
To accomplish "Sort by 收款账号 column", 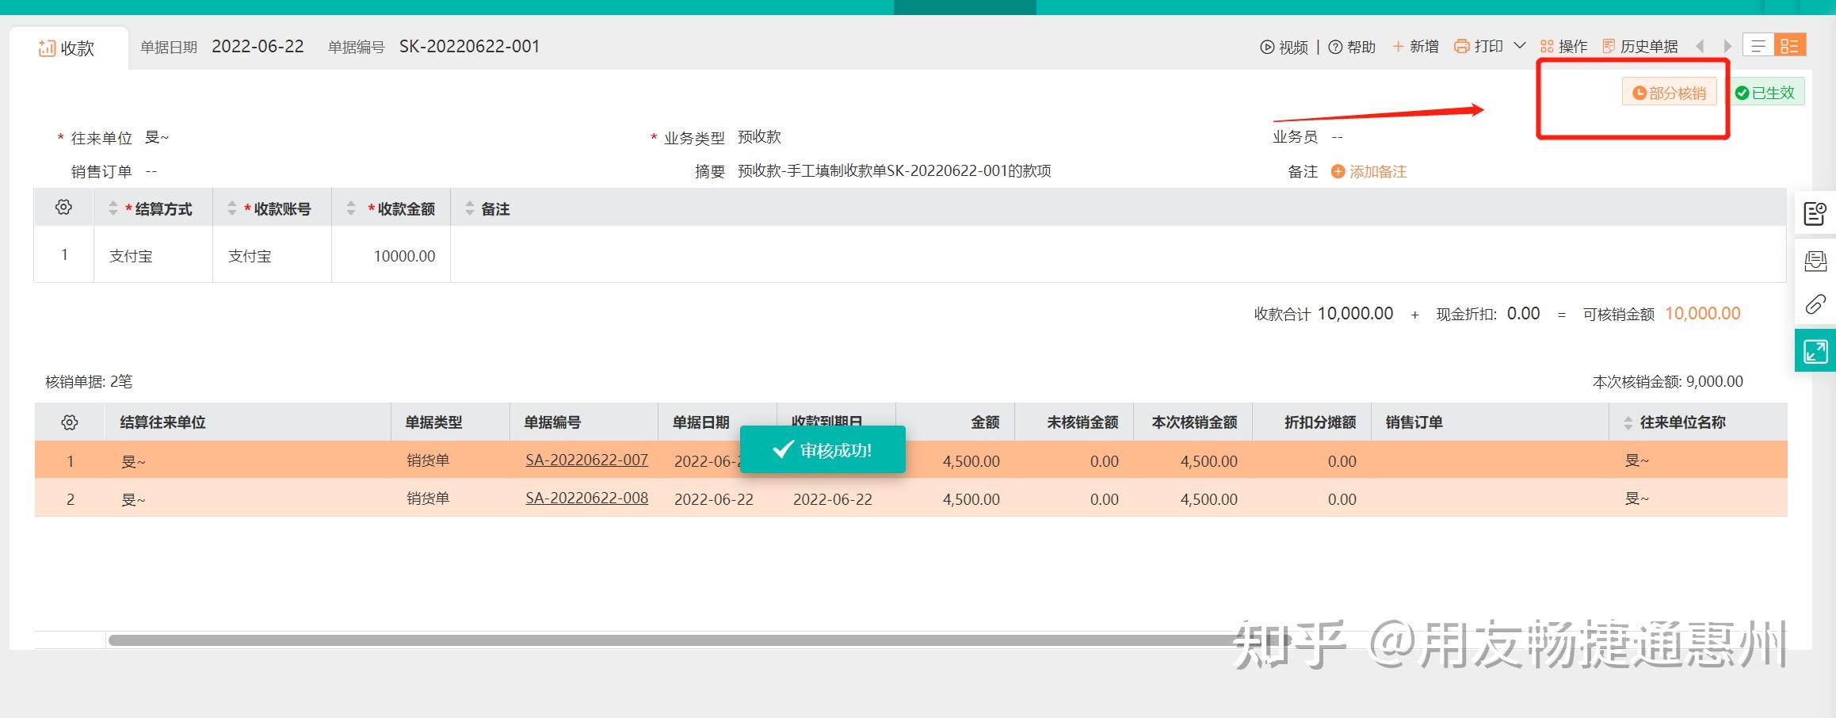I will (232, 208).
